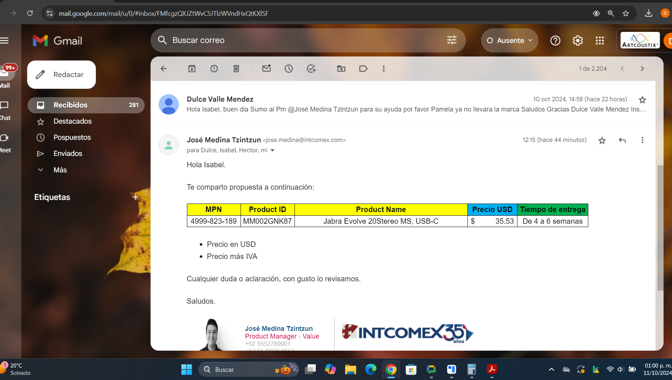672x380 pixels.
Task: Expand the Más folders list
Action: (x=60, y=170)
